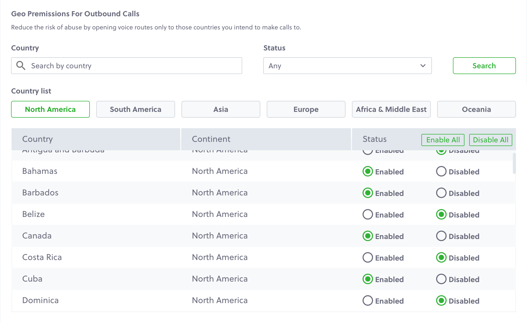Select Any in the Status filter

pyautogui.click(x=347, y=66)
